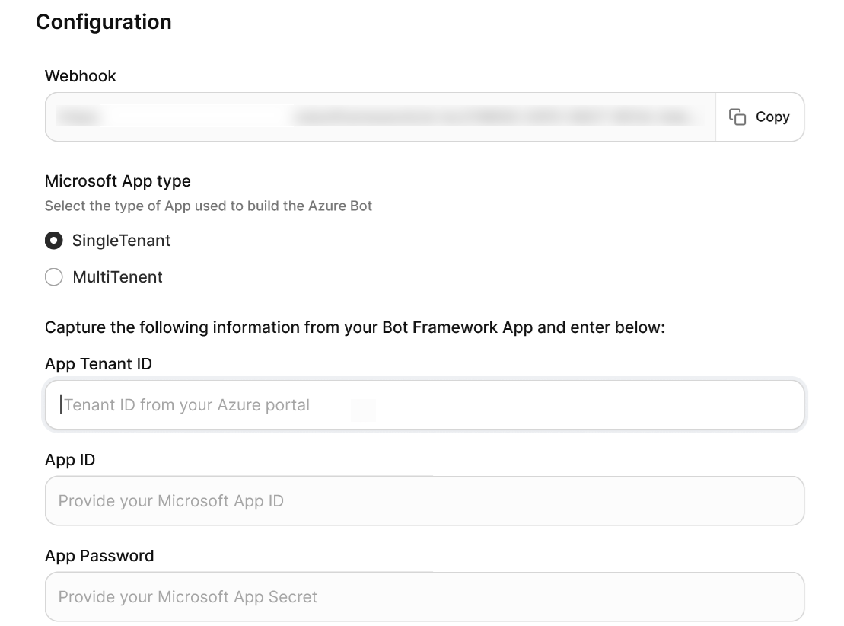The width and height of the screenshot is (844, 626).
Task: Focus the App Tenant ID input field
Action: pos(425,405)
